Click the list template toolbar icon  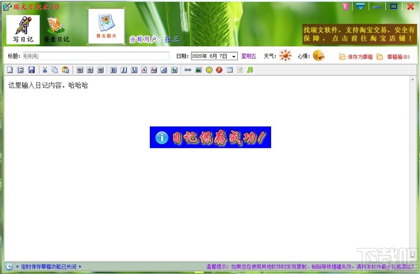tap(20, 70)
